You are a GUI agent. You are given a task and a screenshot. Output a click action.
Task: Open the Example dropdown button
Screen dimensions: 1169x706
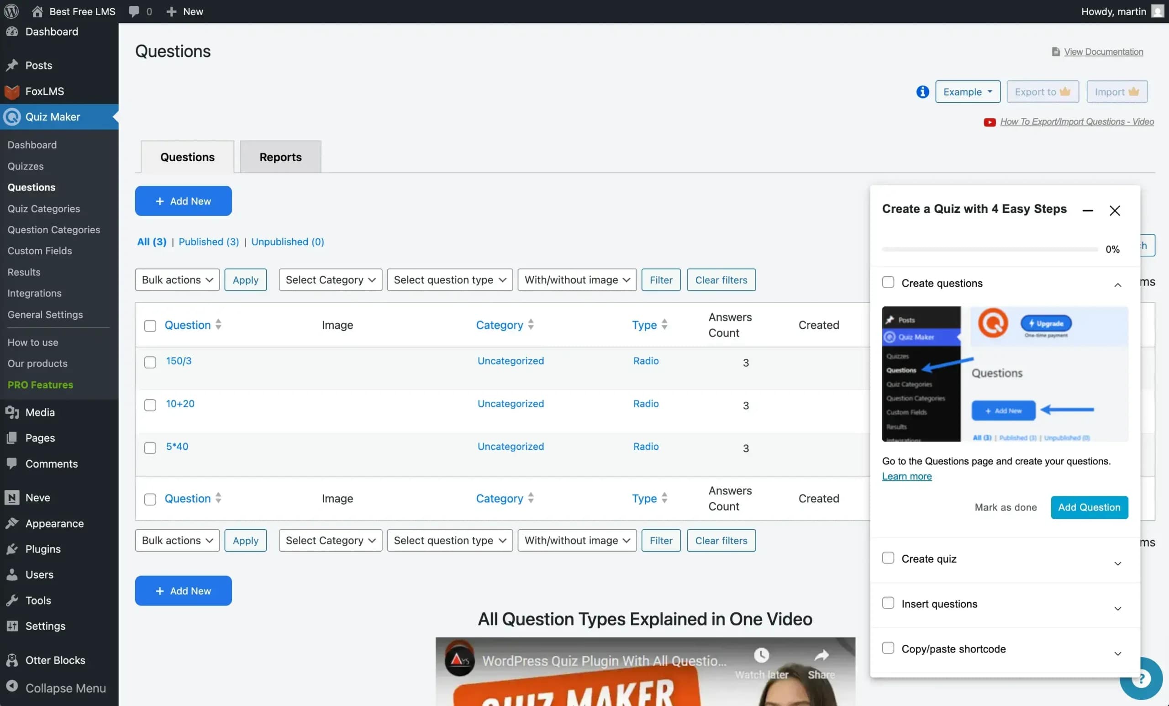coord(967,92)
